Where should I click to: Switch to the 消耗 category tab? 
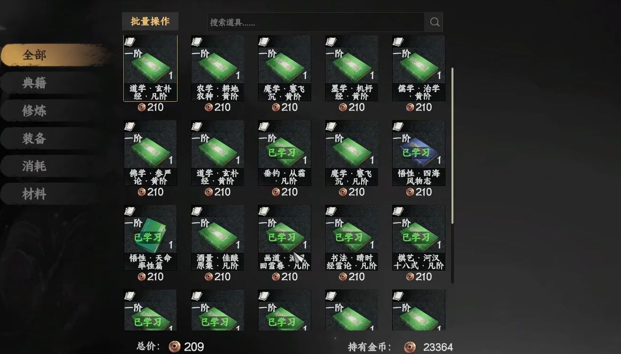point(34,166)
